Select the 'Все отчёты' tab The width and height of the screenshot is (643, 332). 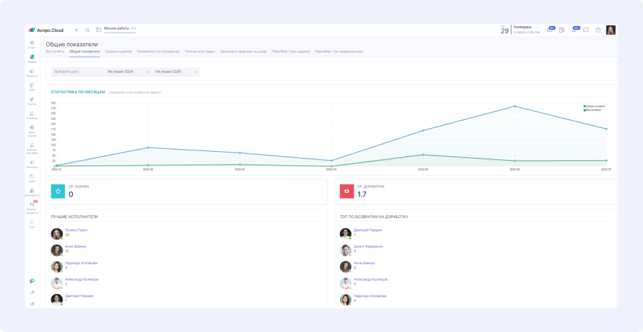(x=55, y=51)
